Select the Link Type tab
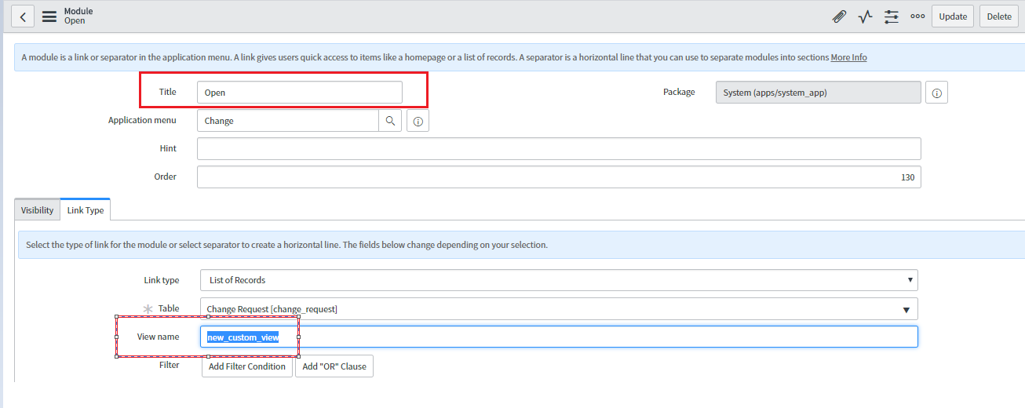 coord(86,210)
